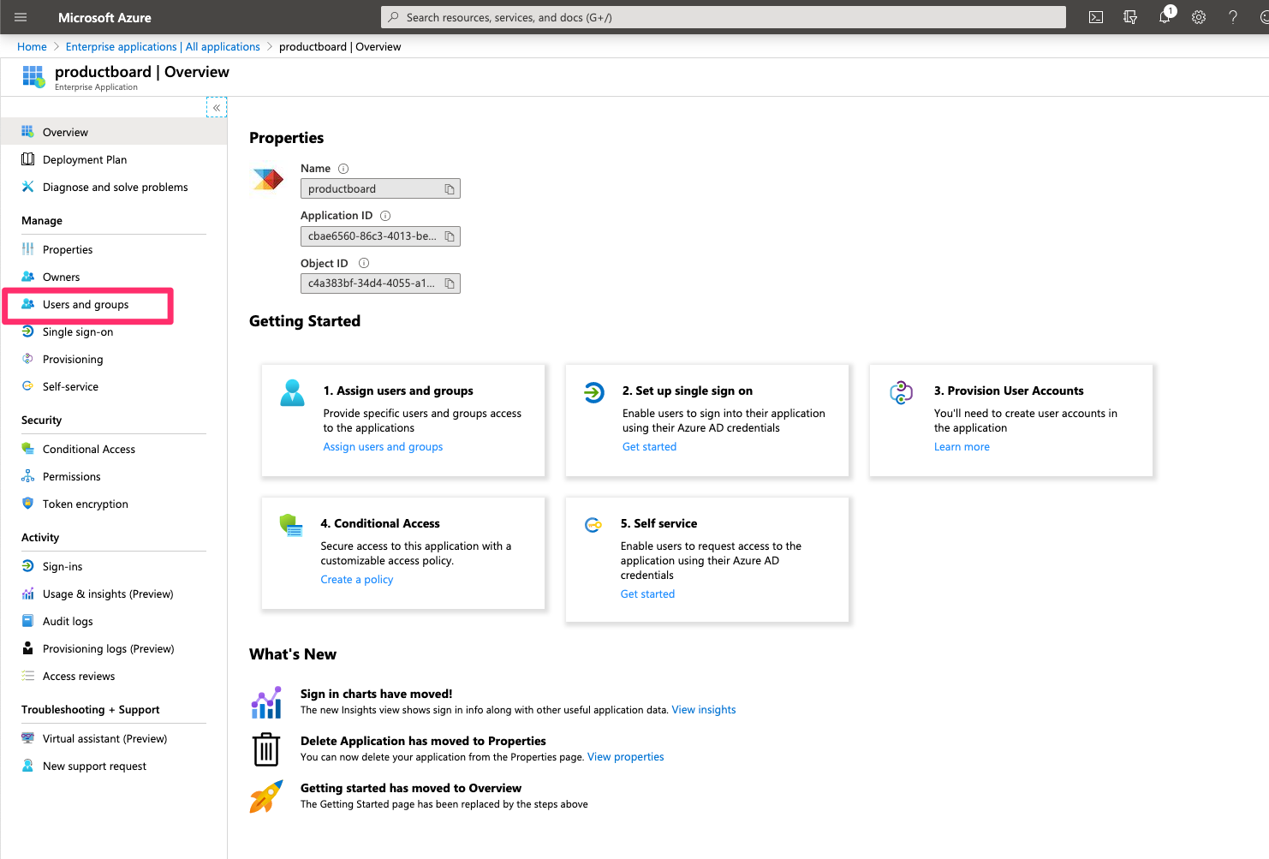Image resolution: width=1269 pixels, height=859 pixels.
Task: Copy the Object ID to clipboard
Action: (x=450, y=283)
